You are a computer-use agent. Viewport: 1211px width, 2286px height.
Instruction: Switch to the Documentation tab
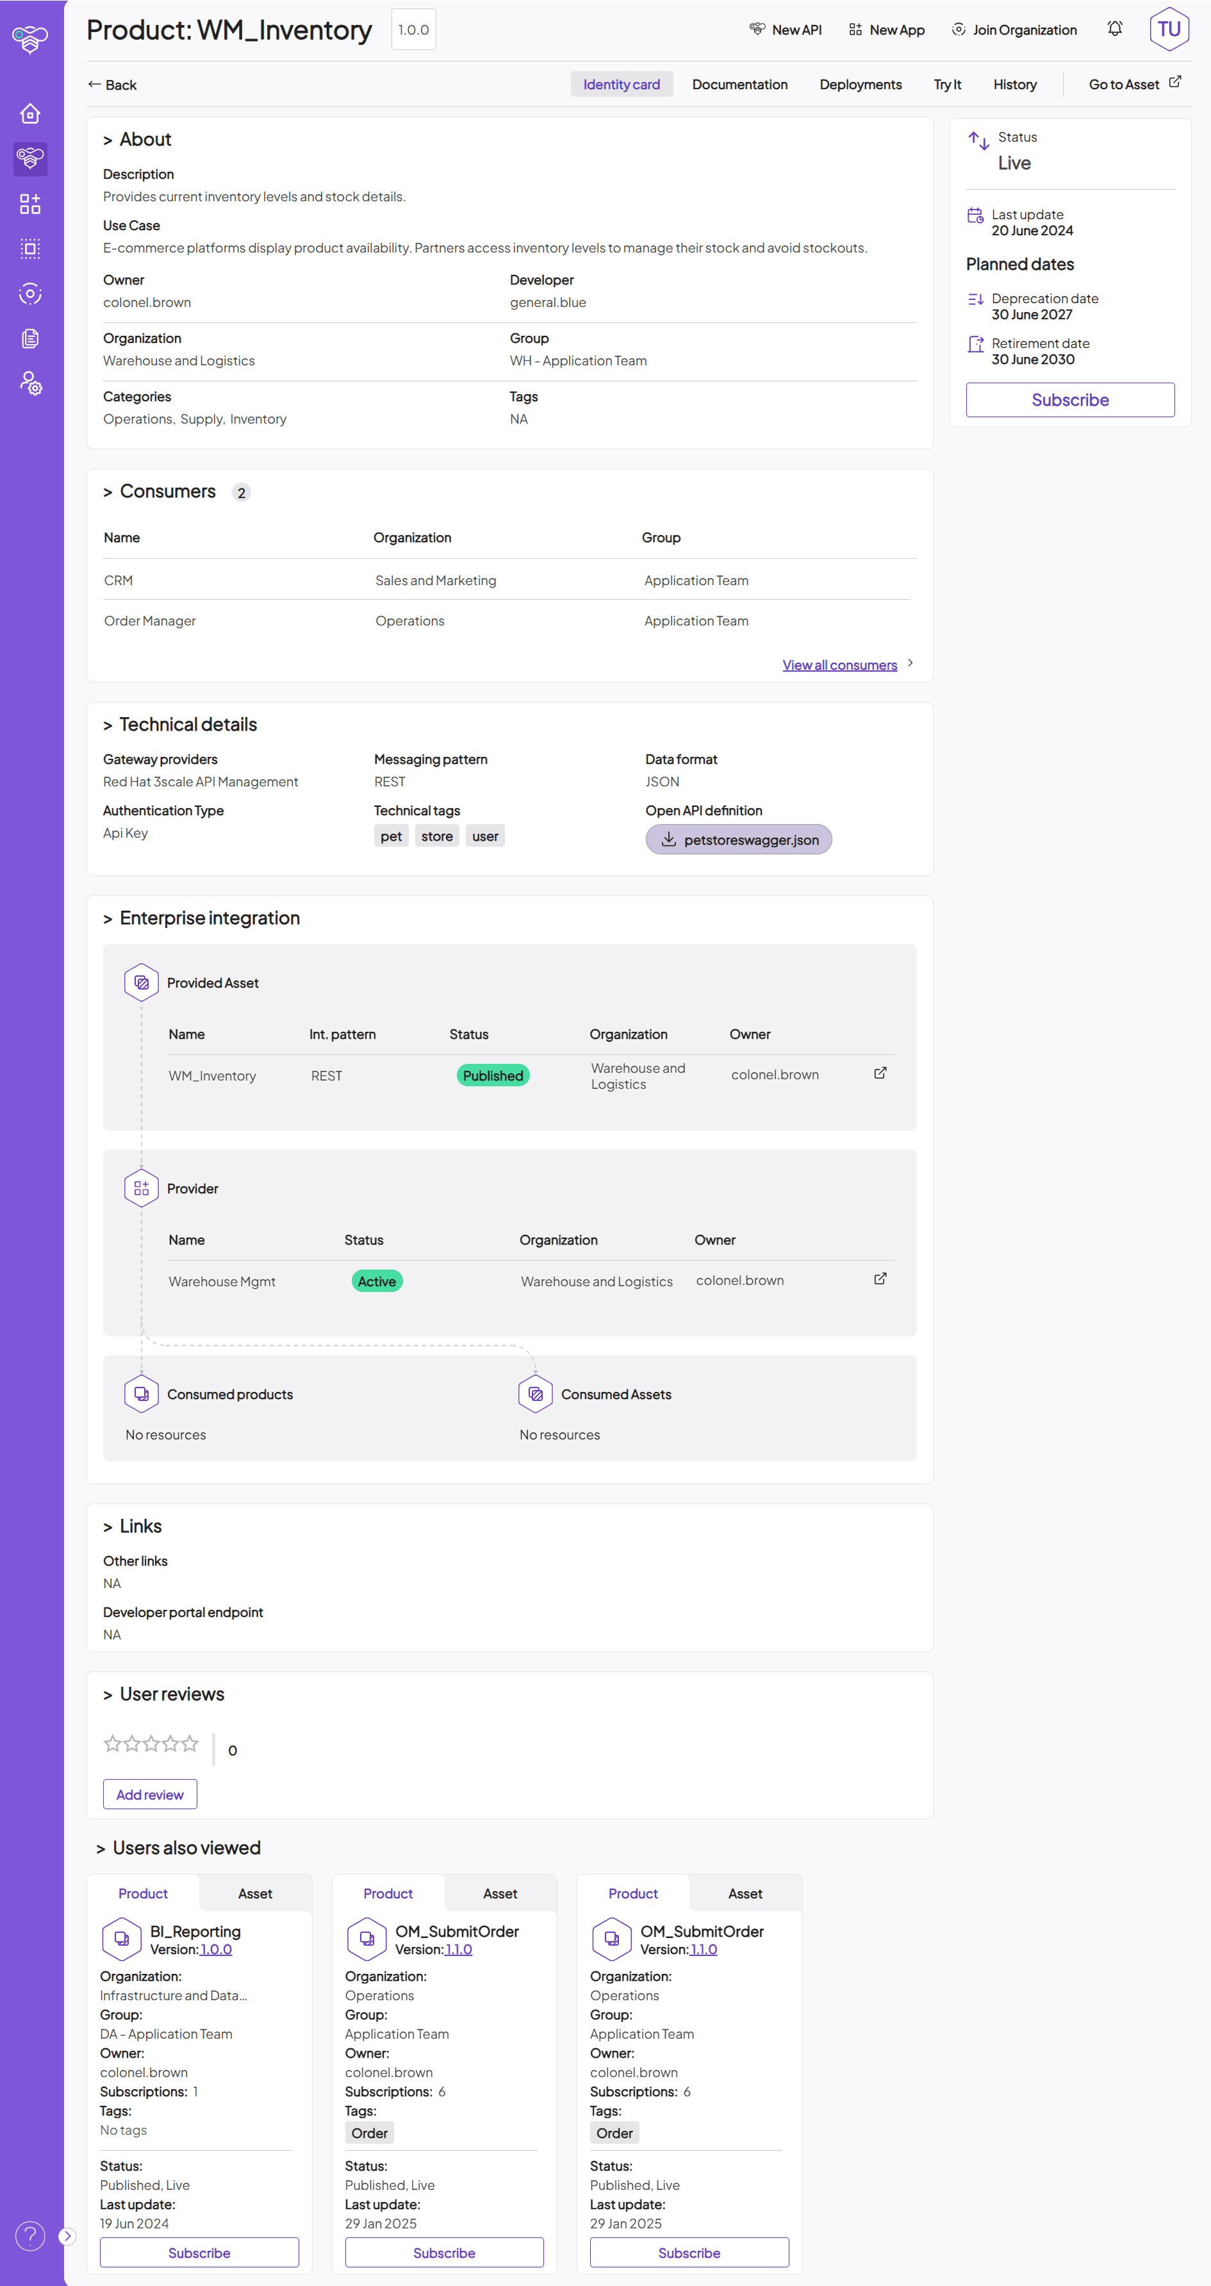(740, 85)
